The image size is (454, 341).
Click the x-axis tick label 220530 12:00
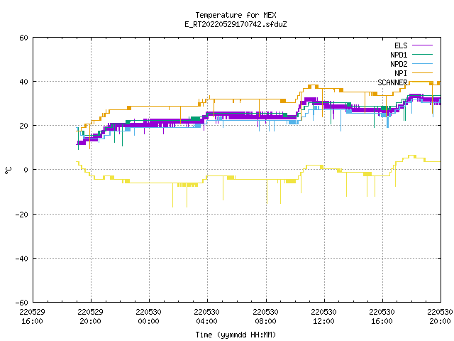click(x=323, y=317)
